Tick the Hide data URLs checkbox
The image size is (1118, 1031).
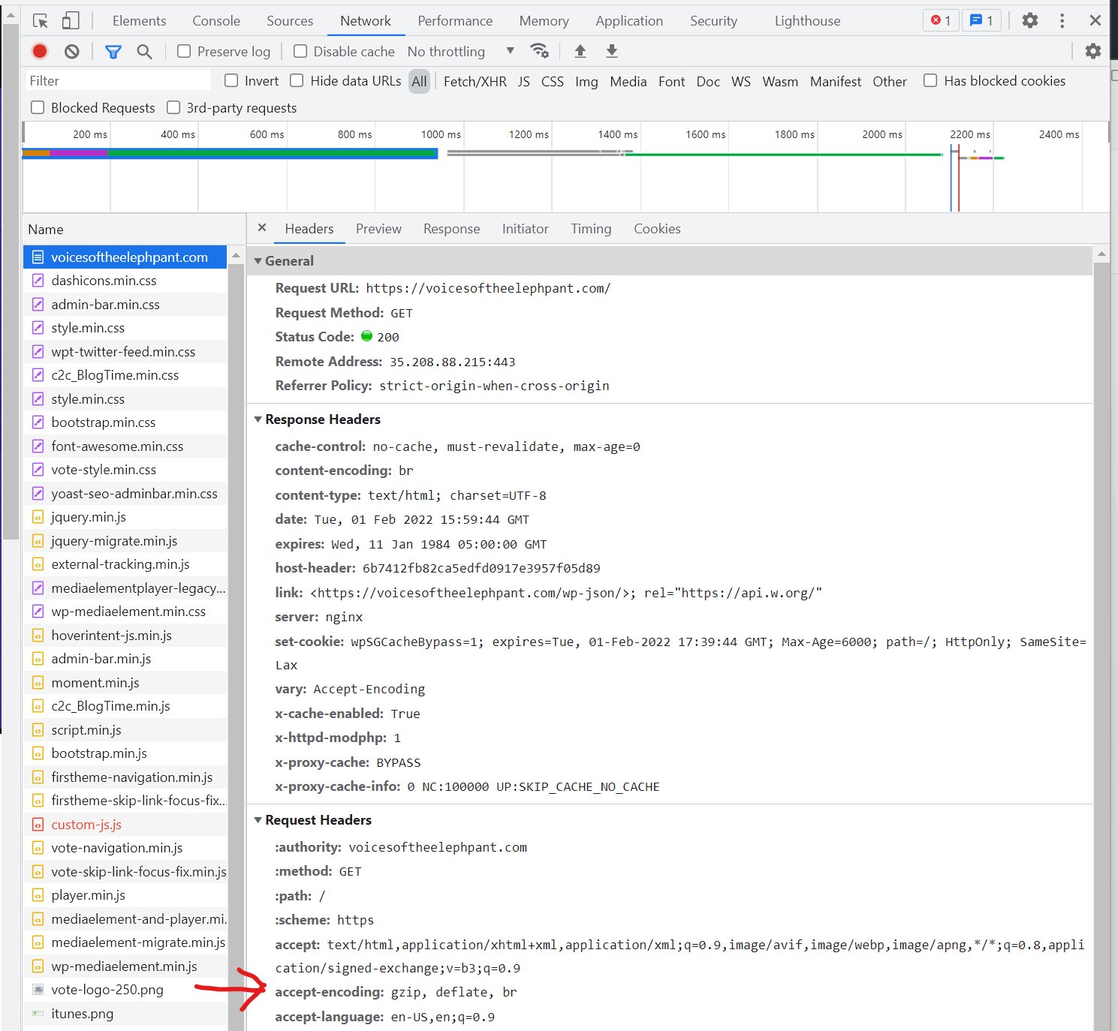click(x=297, y=80)
